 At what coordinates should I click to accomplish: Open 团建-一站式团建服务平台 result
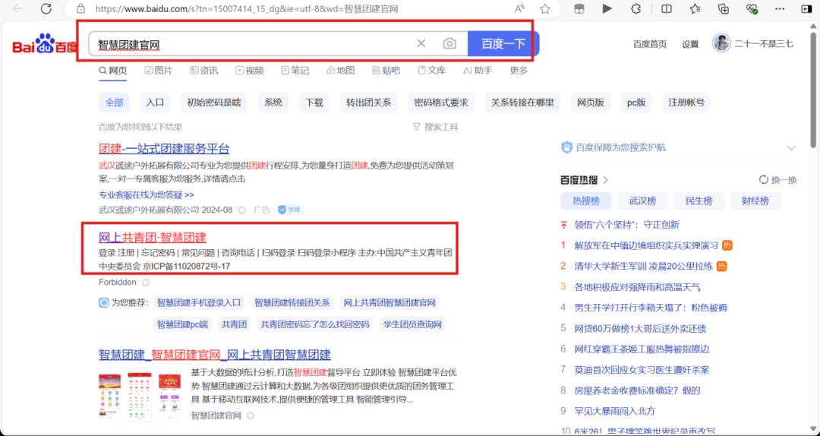click(164, 149)
